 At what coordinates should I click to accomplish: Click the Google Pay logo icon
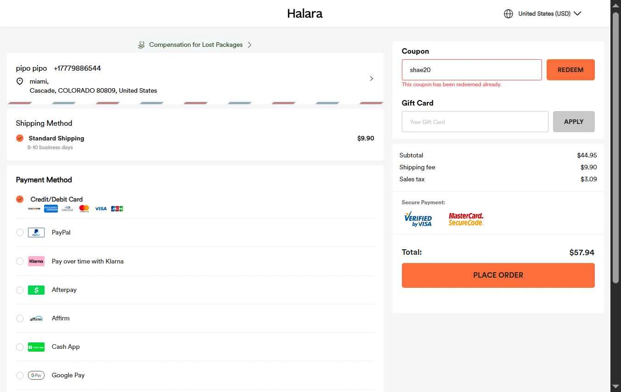click(x=36, y=375)
